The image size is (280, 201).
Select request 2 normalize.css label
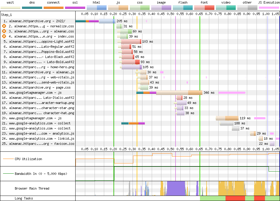(41, 26)
